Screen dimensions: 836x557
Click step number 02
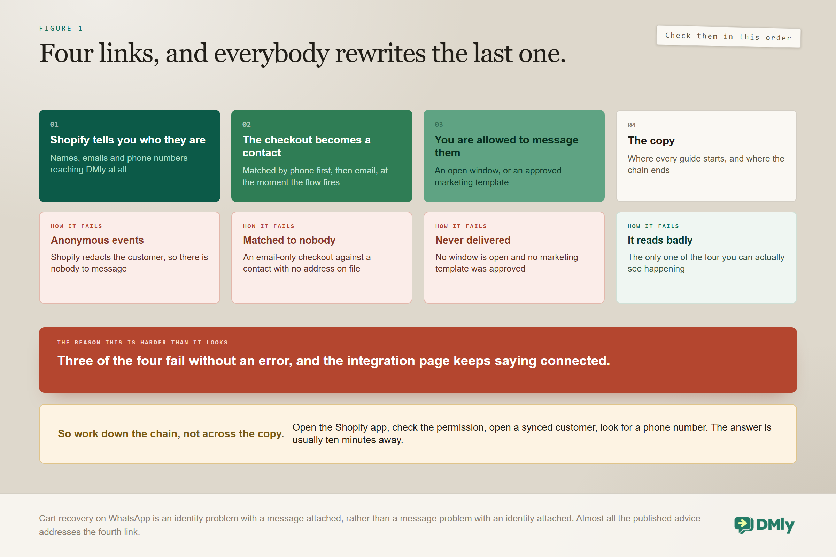[247, 124]
